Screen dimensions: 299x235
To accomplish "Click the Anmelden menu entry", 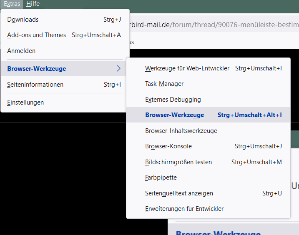I will 21,51.
